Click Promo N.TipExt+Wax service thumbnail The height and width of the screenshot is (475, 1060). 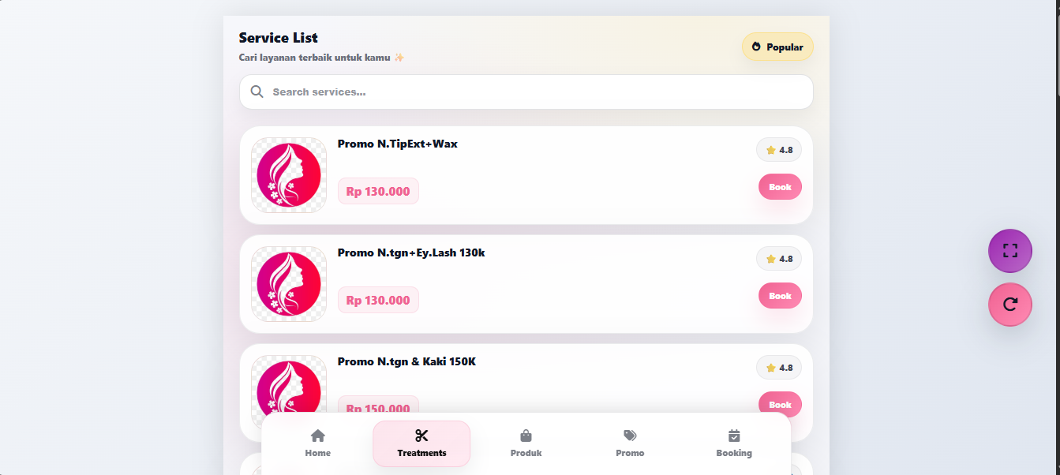[x=289, y=175]
